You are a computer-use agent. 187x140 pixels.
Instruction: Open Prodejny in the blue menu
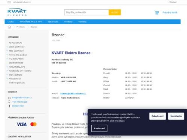(x=68, y=22)
